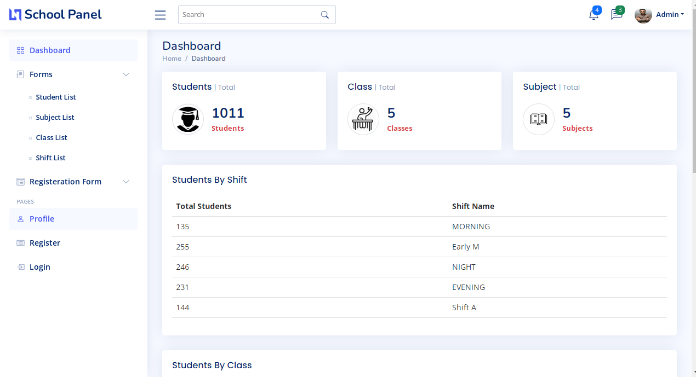The width and height of the screenshot is (696, 377).
Task: Click the graduate student icon
Action: coord(188,119)
